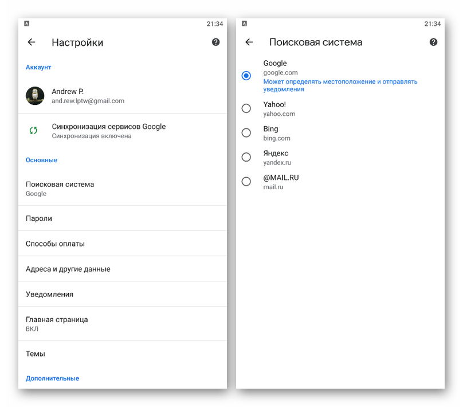The width and height of the screenshot is (463, 407).
Task: Open Адреса и другие данные
Action: click(x=123, y=269)
